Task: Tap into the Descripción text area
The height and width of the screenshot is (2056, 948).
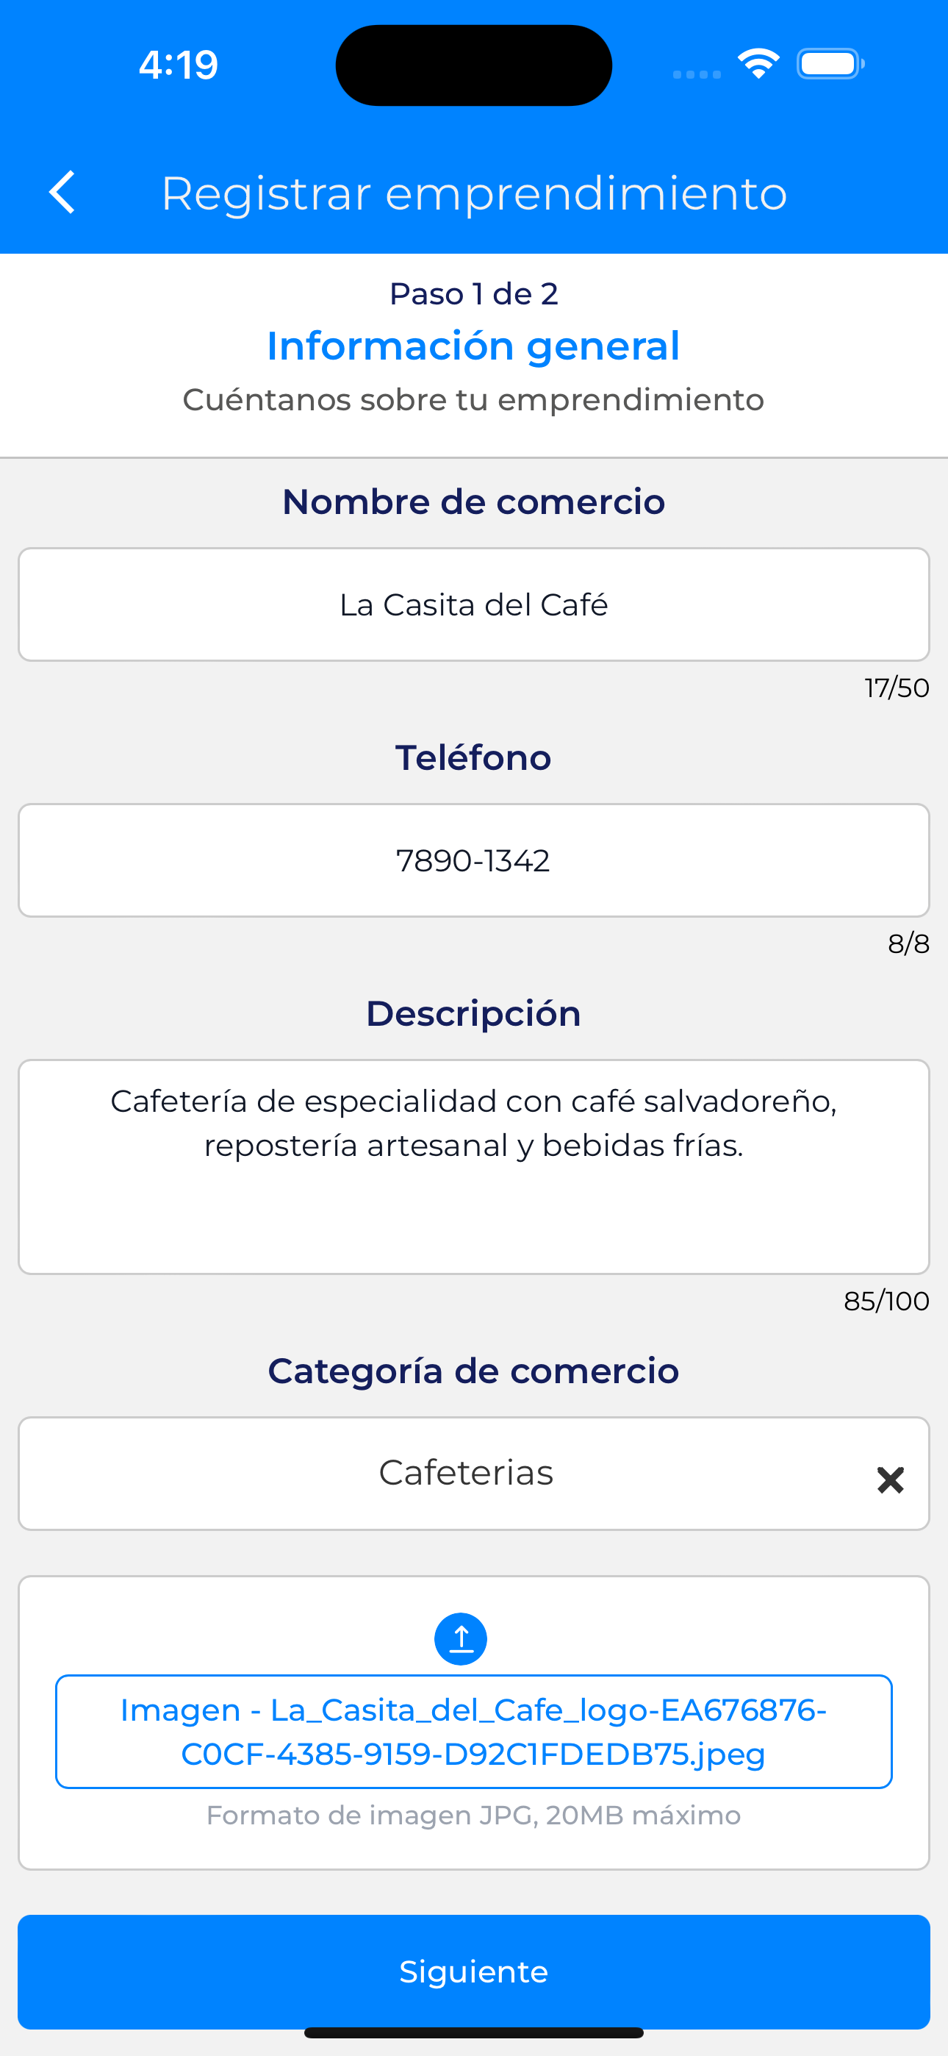Action: (x=473, y=1166)
